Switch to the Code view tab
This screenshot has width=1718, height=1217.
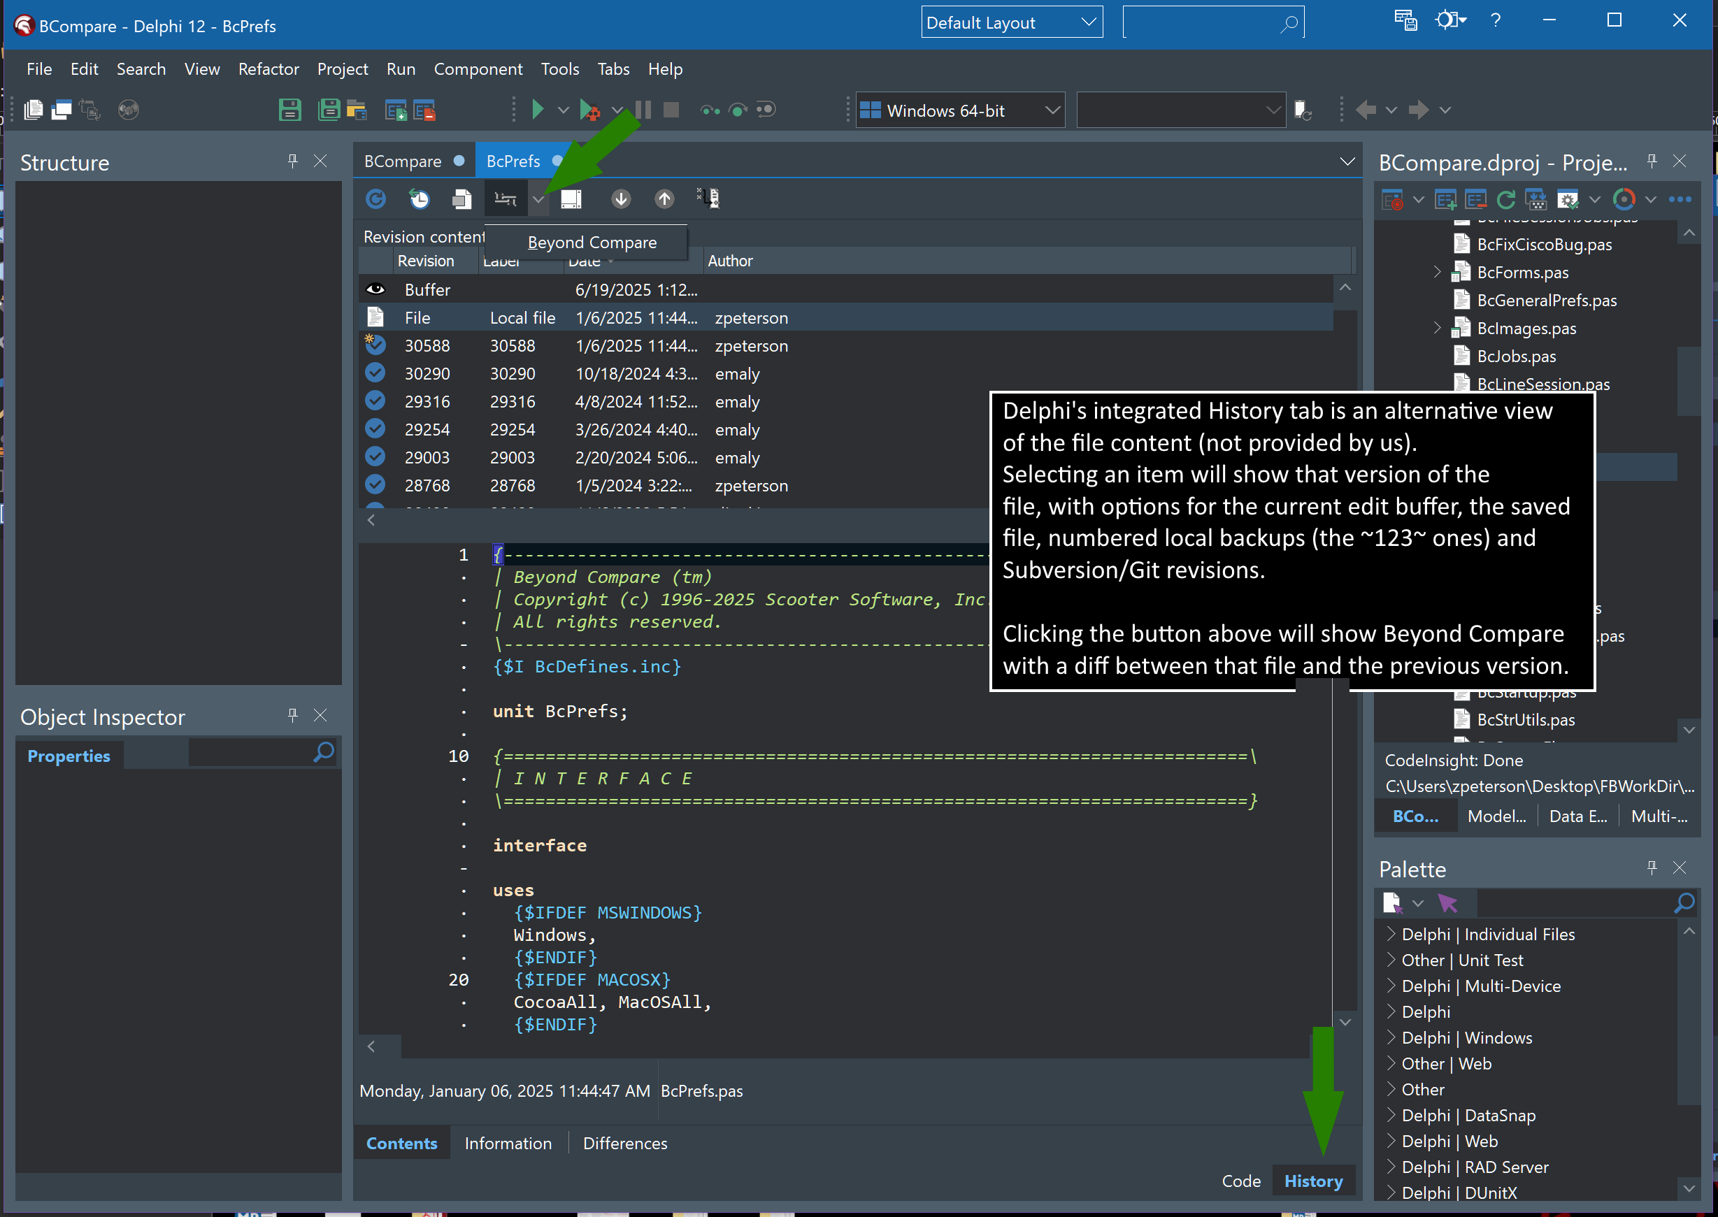[x=1240, y=1181]
